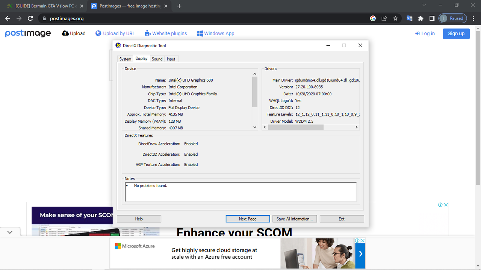Open Google Translate extension icon
Image resolution: width=481 pixels, height=270 pixels.
tap(410, 18)
